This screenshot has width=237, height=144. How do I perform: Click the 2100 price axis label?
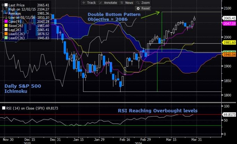click(227, 8)
